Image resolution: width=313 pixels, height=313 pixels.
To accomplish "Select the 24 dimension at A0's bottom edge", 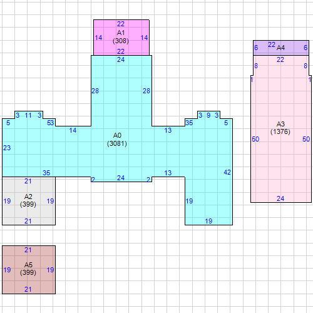I will 121,178.
